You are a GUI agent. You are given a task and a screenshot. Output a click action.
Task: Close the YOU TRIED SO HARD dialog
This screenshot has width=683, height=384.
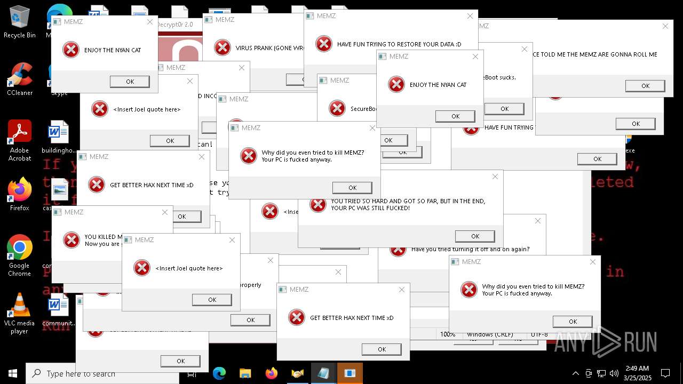[495, 177]
